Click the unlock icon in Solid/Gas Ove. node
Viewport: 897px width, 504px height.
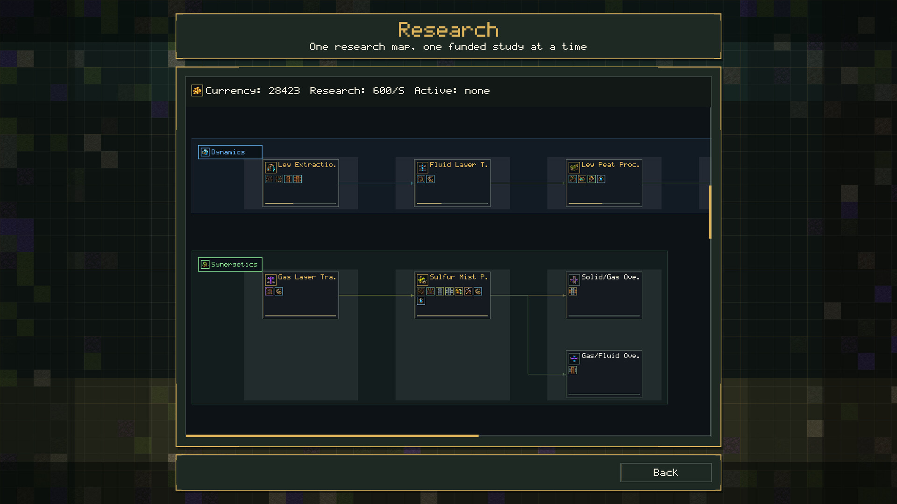(x=573, y=292)
